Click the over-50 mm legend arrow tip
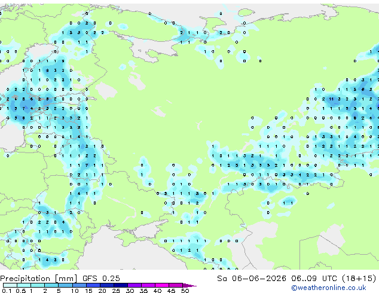This screenshot has height=293, width=379. click(x=189, y=286)
